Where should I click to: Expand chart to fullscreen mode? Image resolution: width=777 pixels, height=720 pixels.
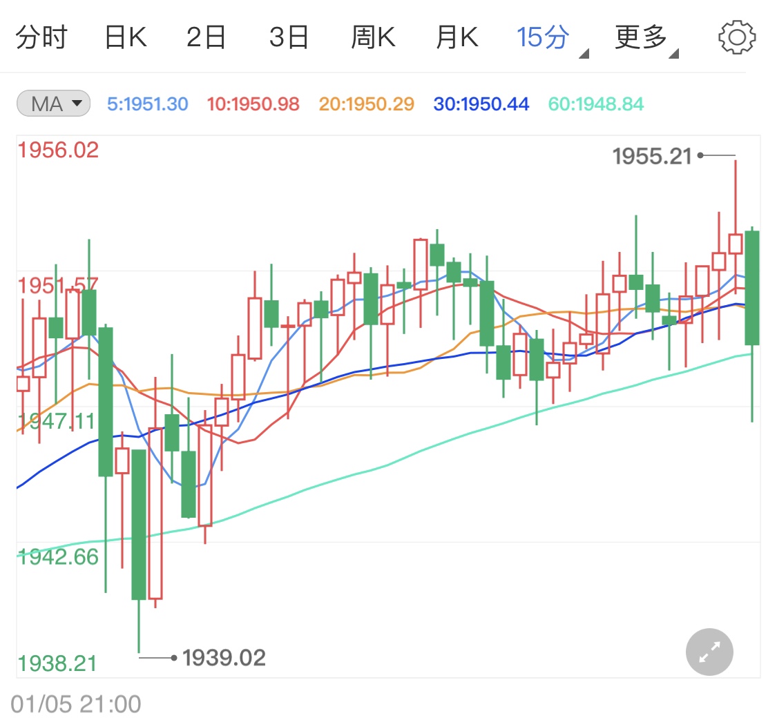pos(709,652)
